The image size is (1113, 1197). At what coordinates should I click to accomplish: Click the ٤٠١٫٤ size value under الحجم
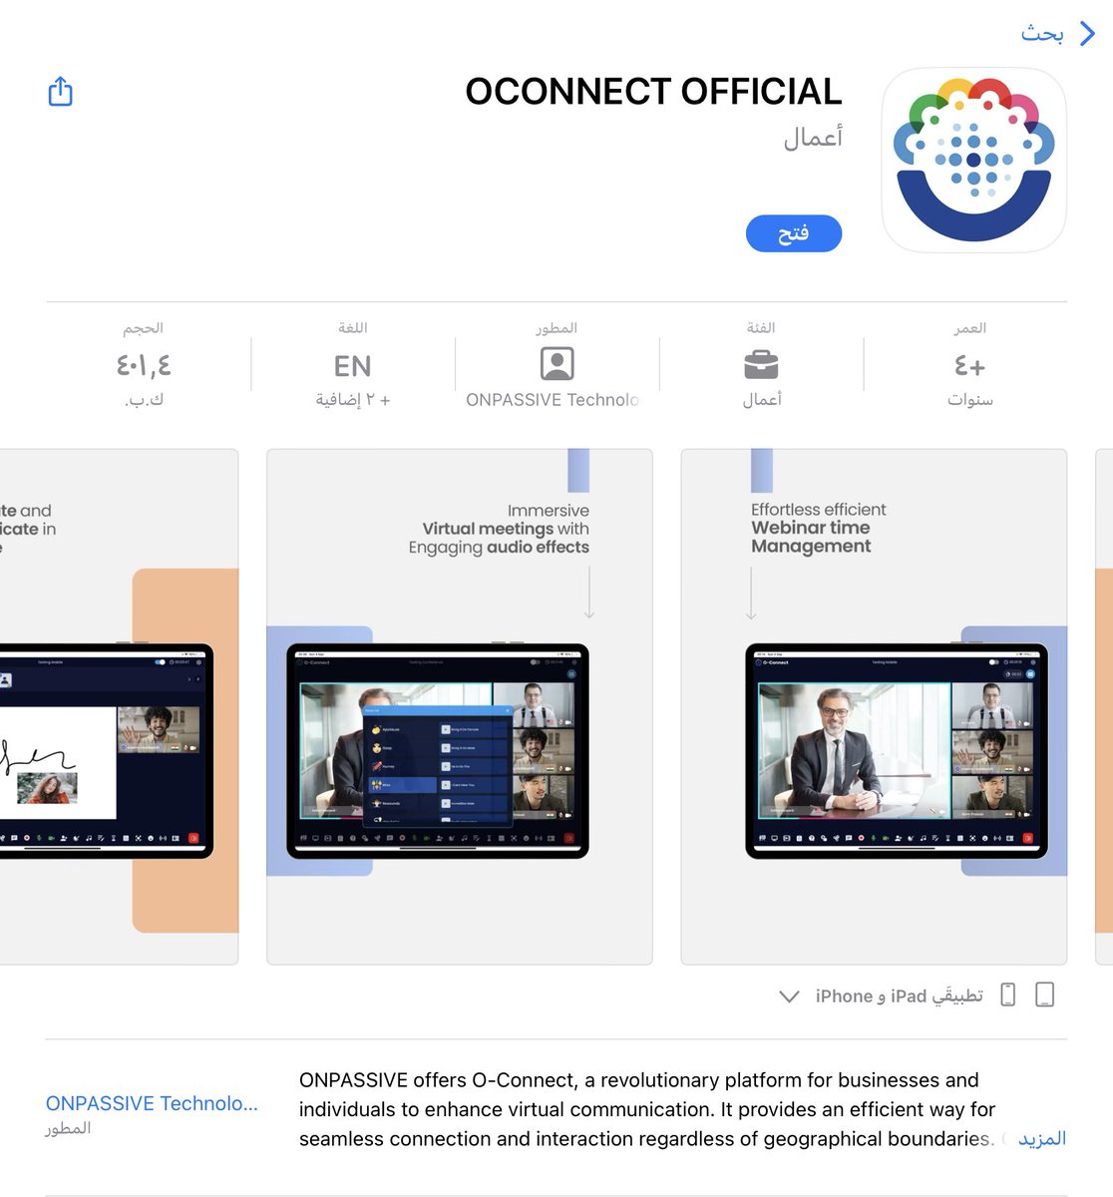(145, 365)
